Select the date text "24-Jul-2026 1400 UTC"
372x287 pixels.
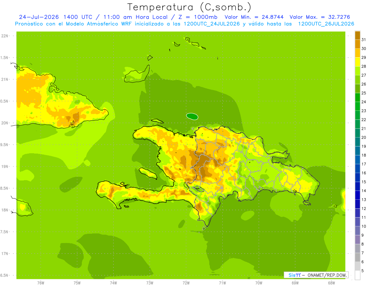pyautogui.click(x=55, y=17)
